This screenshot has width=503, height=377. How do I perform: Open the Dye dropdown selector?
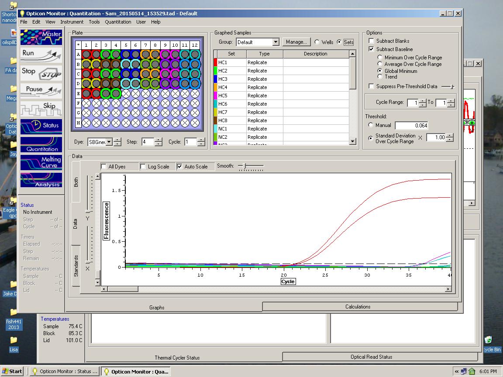coord(109,142)
